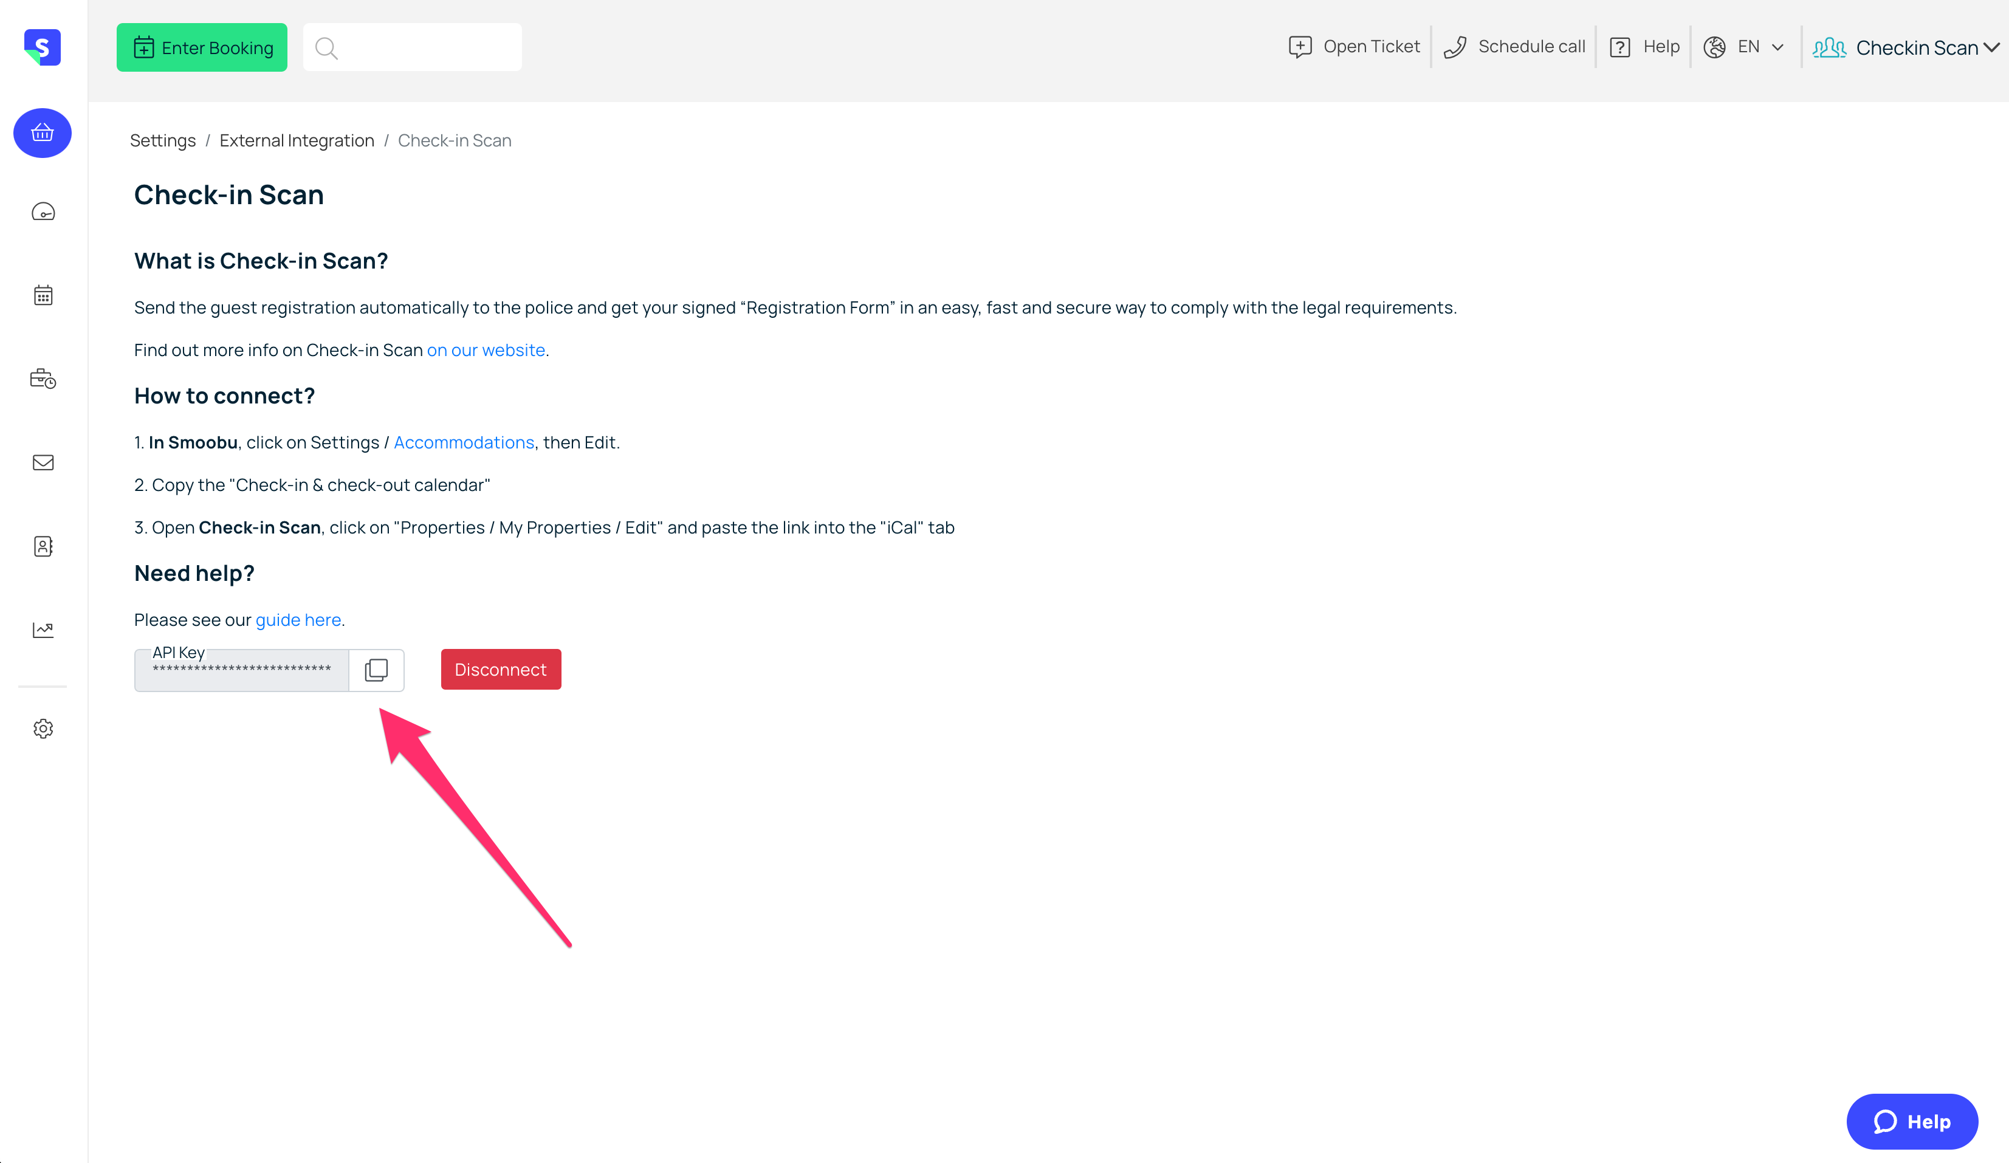
Task: Click the Open Ticket chat-plus icon
Action: [x=1300, y=47]
